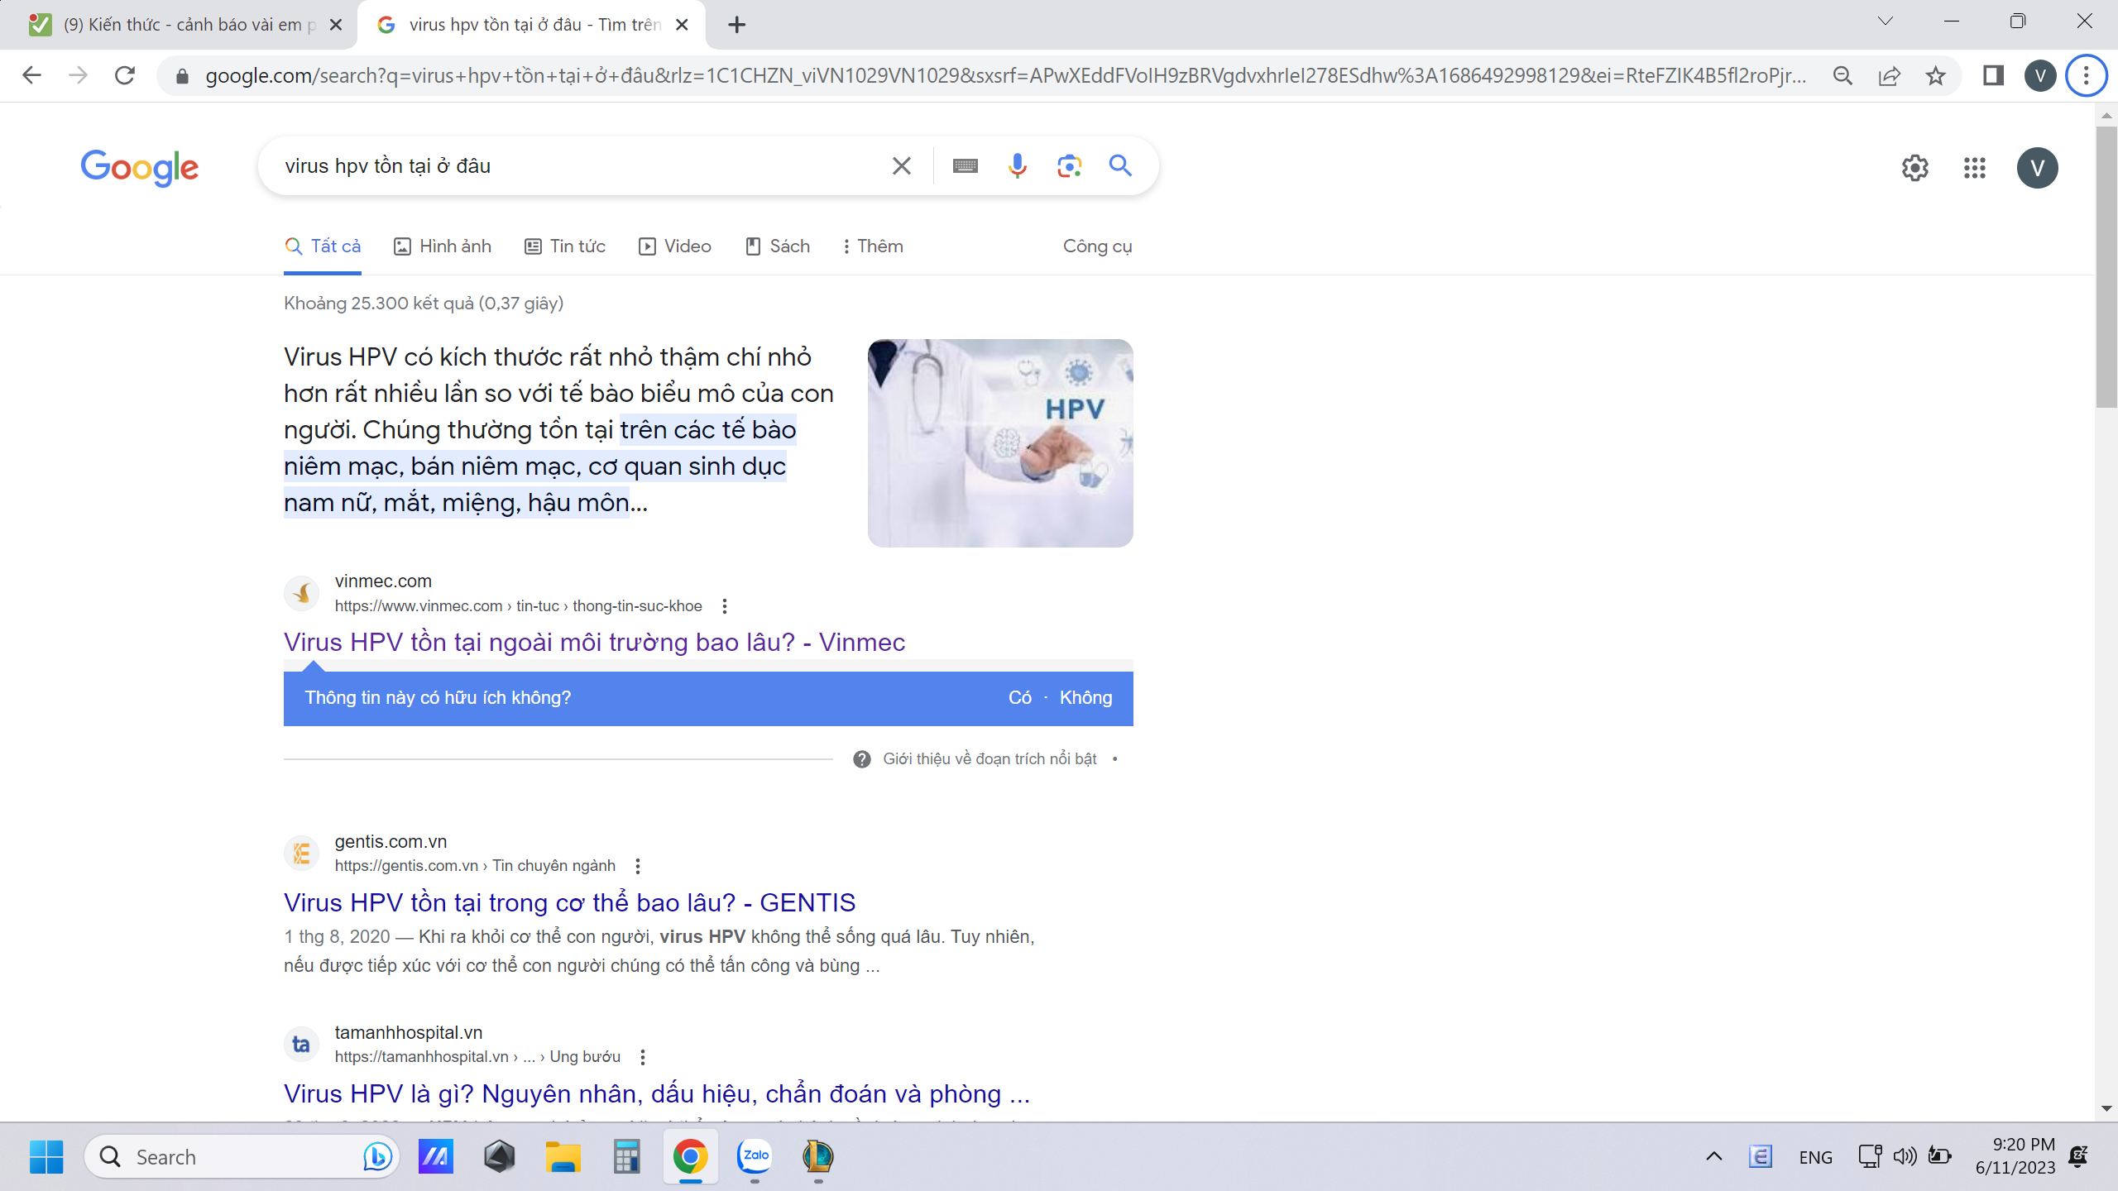Open Google apps grid menu

tap(1974, 168)
